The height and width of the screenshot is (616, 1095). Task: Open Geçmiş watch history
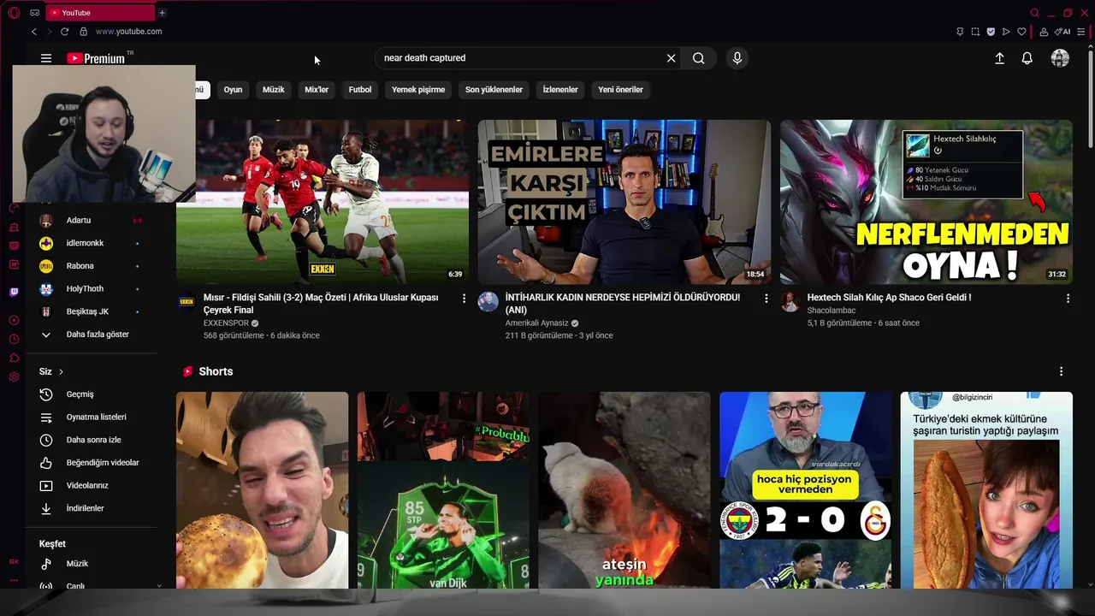pos(92,394)
